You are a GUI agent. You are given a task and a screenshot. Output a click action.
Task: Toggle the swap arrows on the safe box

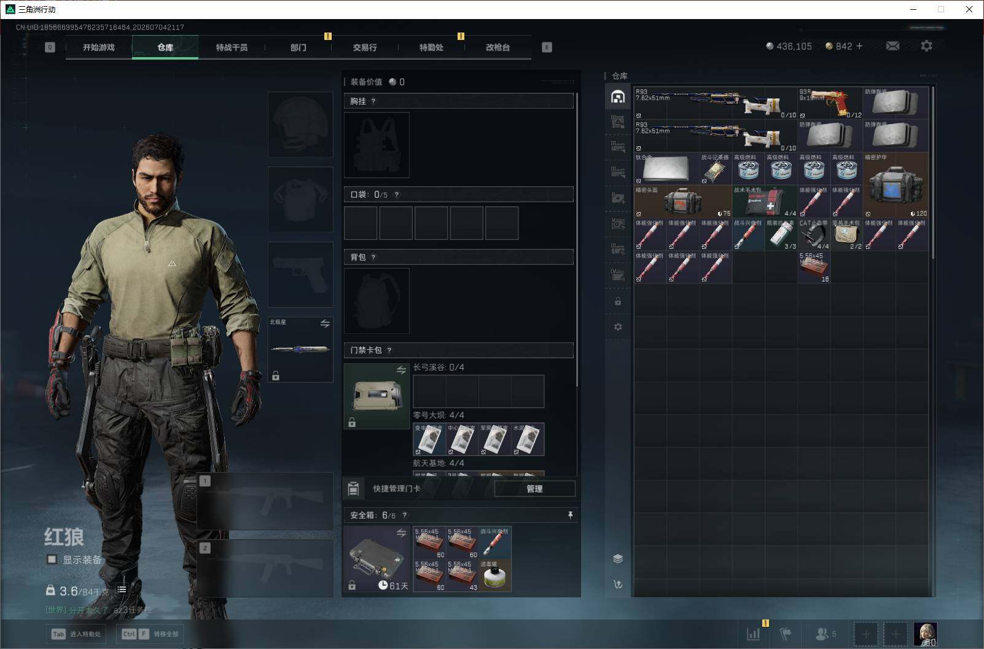coord(401,533)
